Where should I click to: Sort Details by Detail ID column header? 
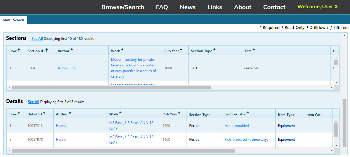(35, 114)
